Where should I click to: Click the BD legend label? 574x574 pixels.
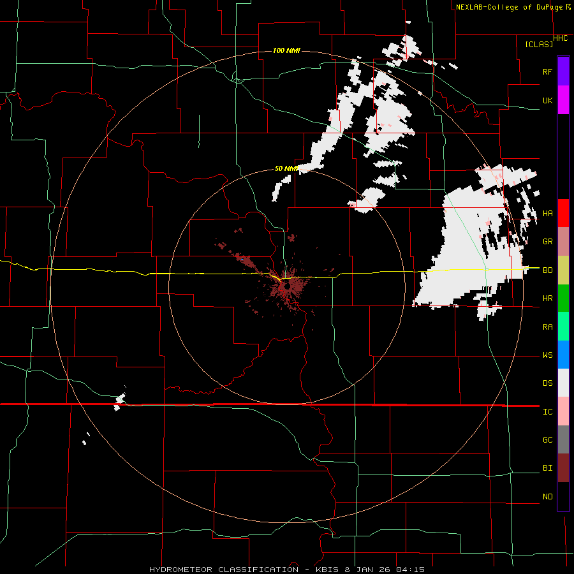coord(547,270)
